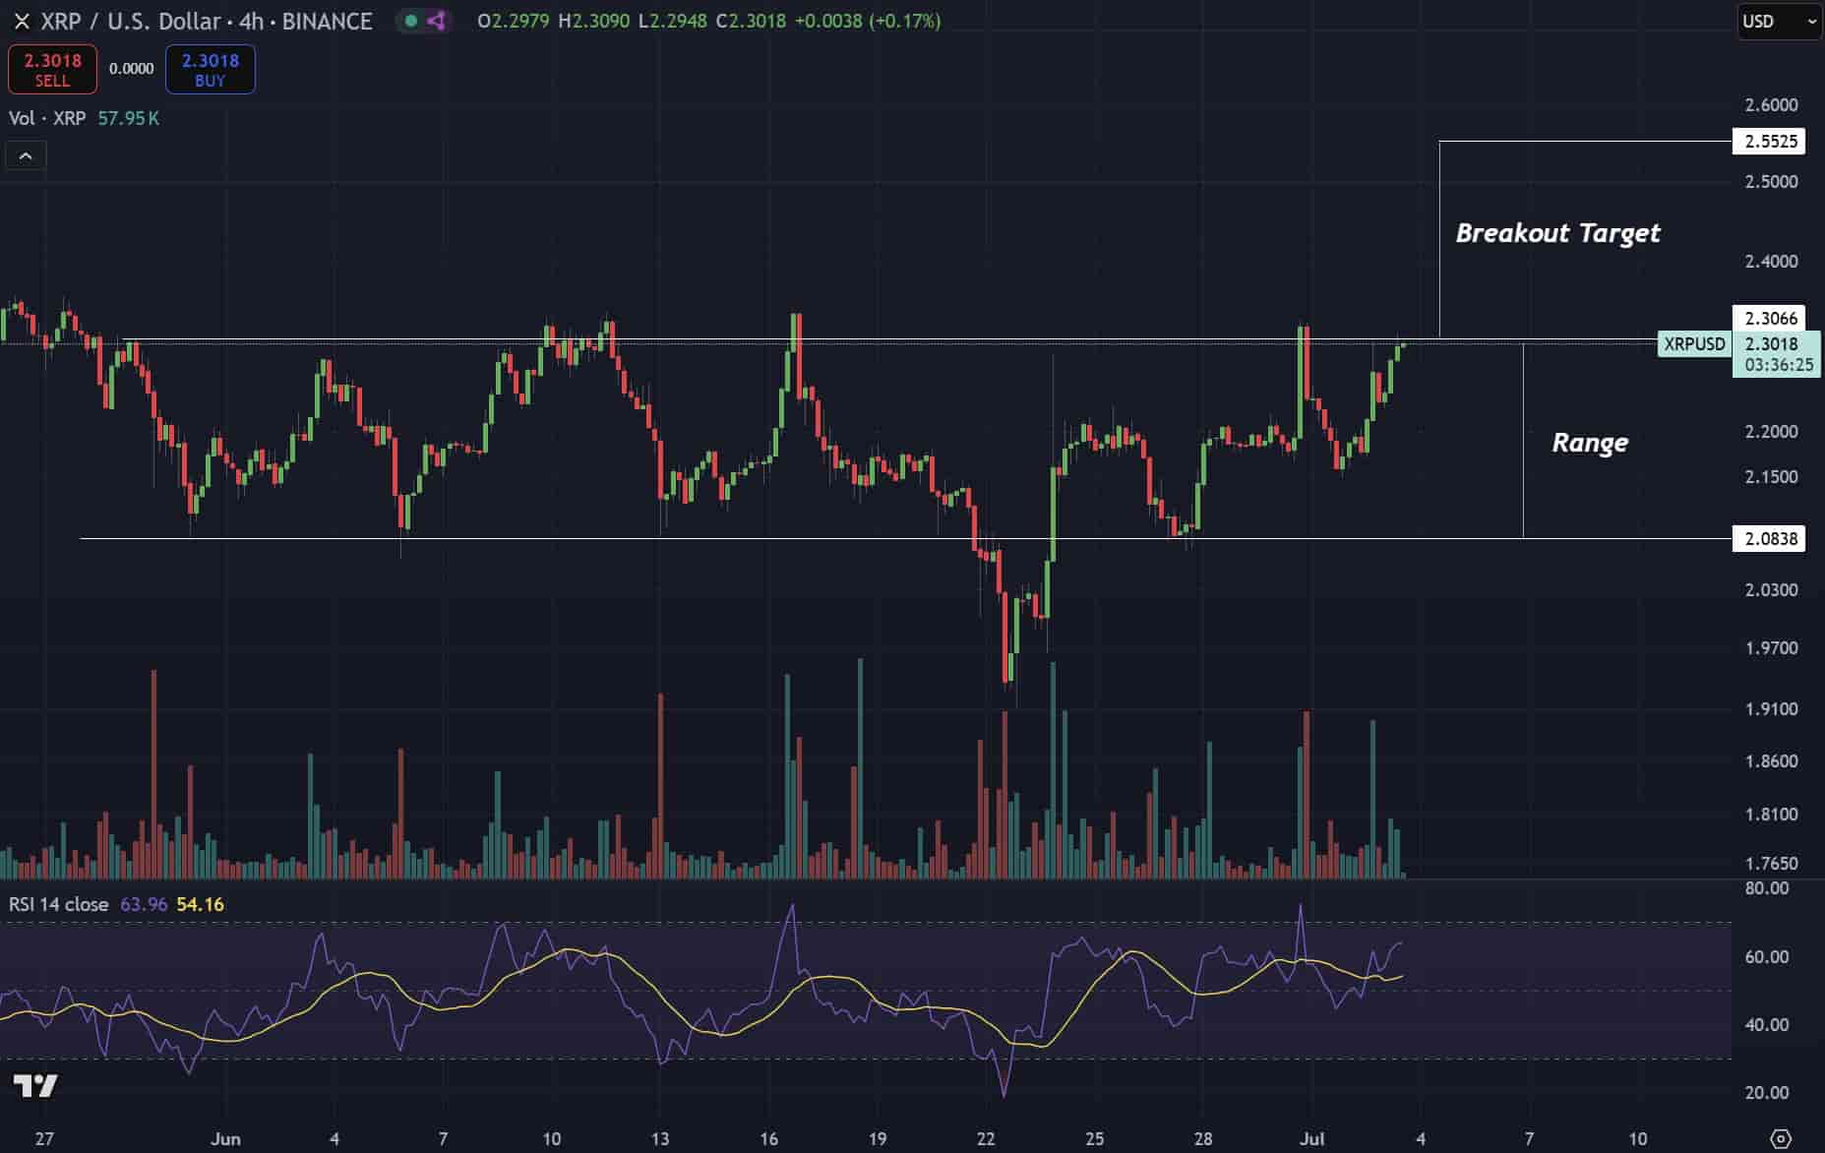The image size is (1825, 1153).
Task: Click the 2.4000 price axis label
Action: tap(1771, 262)
